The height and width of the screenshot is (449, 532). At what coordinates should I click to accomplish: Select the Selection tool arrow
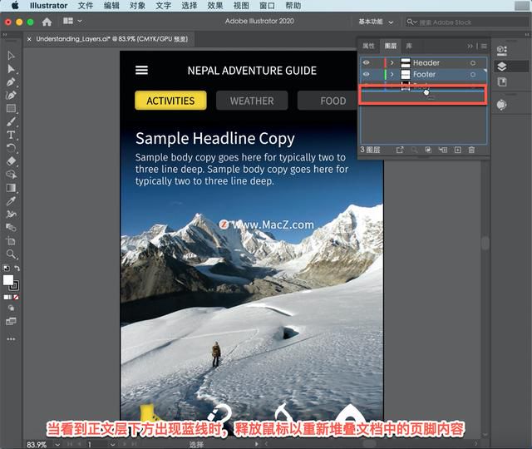[x=11, y=56]
